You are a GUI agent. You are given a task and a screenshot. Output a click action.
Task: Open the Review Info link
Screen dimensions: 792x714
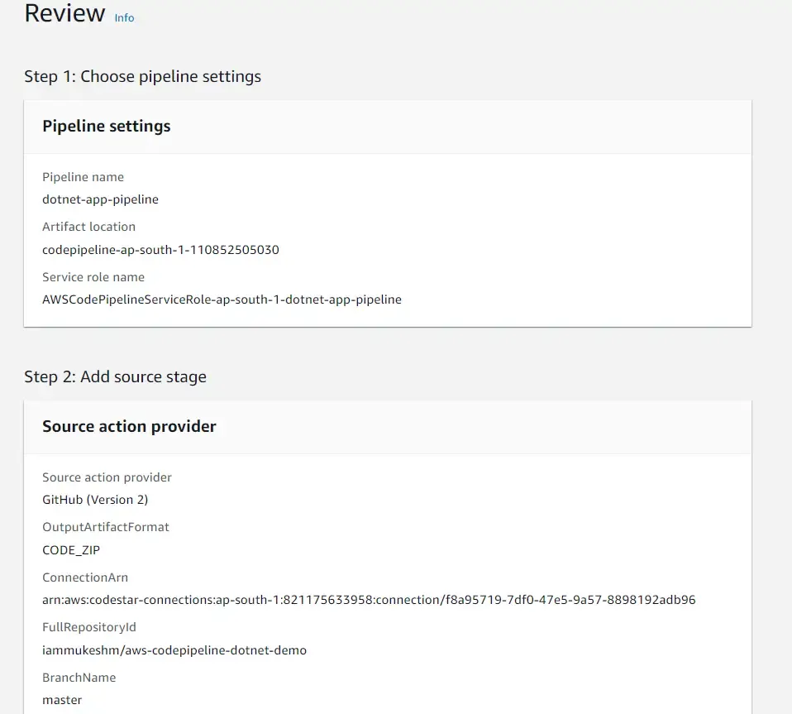(124, 17)
